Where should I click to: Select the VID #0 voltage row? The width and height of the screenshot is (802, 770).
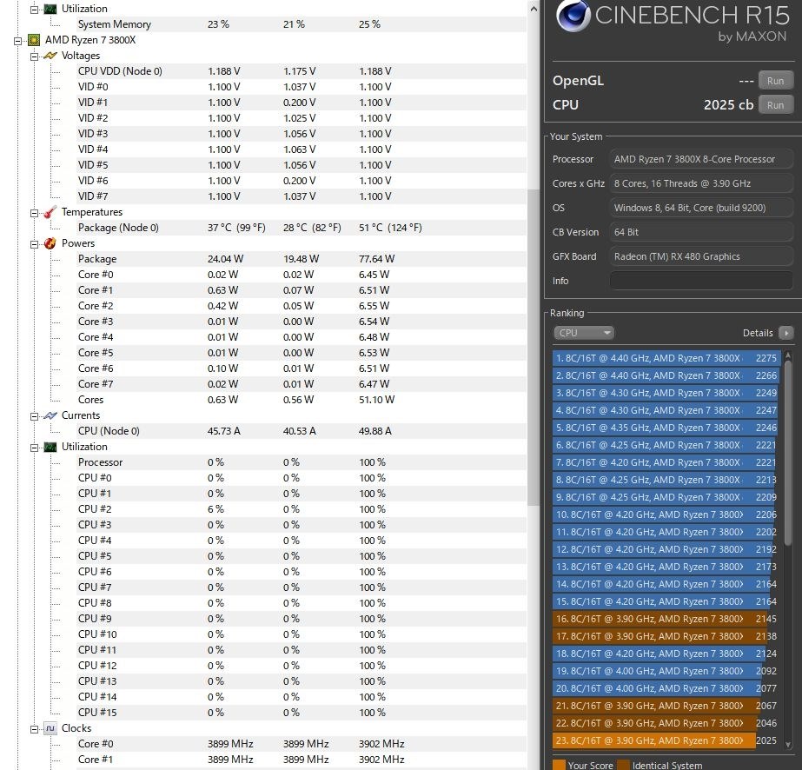click(301, 87)
